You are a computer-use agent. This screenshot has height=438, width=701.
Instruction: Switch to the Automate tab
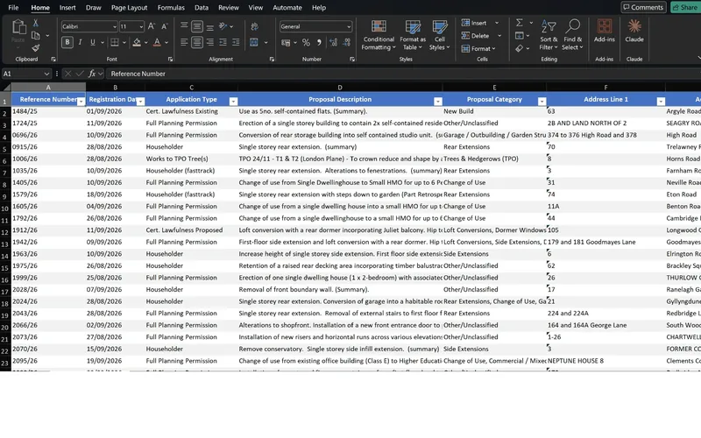tap(287, 8)
